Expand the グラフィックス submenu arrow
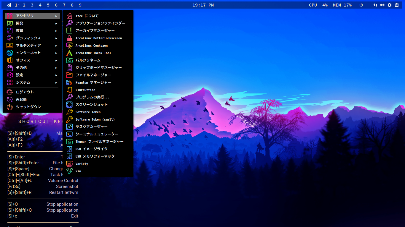405x227 pixels. click(56, 38)
